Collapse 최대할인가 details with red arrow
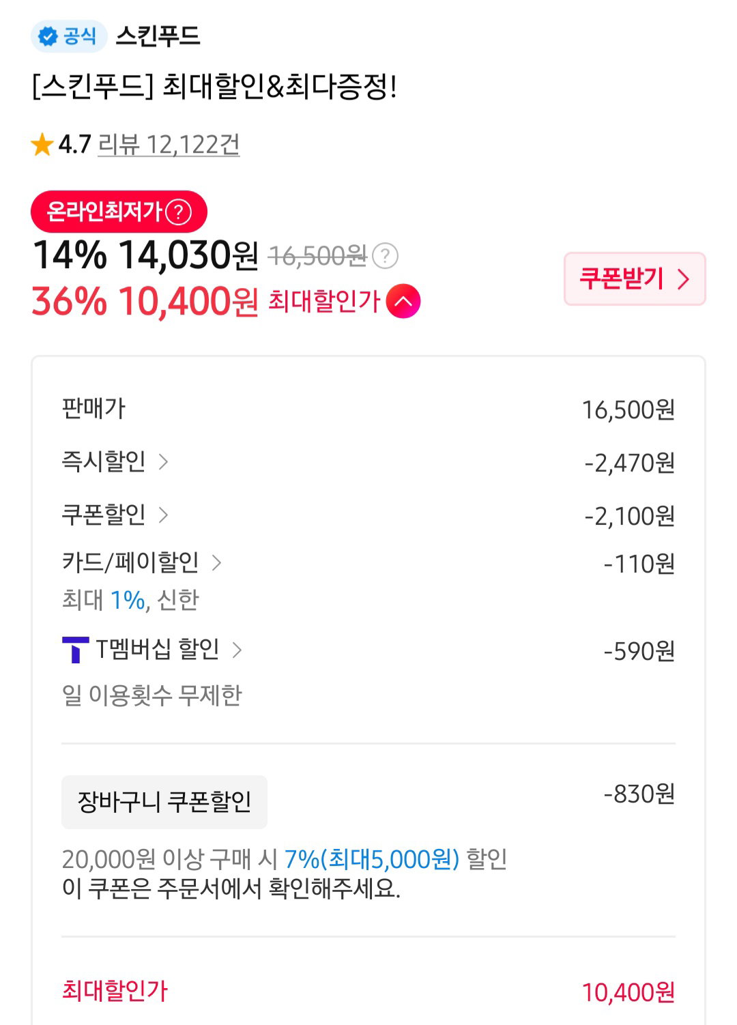 coord(403,301)
